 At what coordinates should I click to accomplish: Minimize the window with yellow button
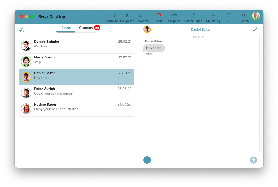(27, 17)
